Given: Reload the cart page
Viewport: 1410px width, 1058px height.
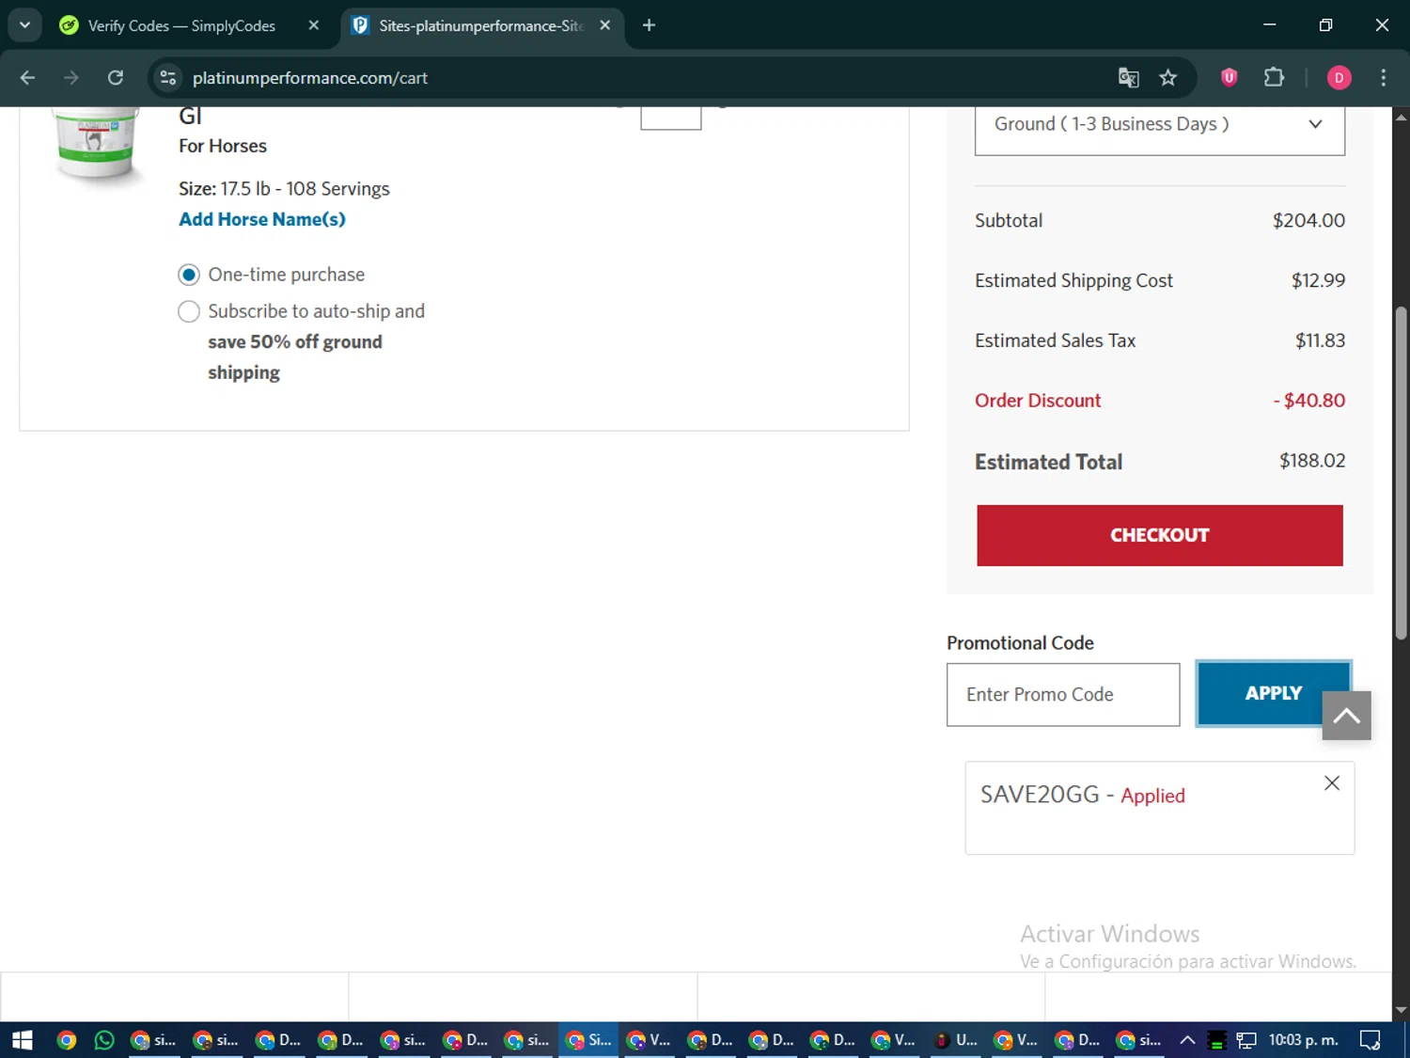Looking at the screenshot, I should pos(116,78).
